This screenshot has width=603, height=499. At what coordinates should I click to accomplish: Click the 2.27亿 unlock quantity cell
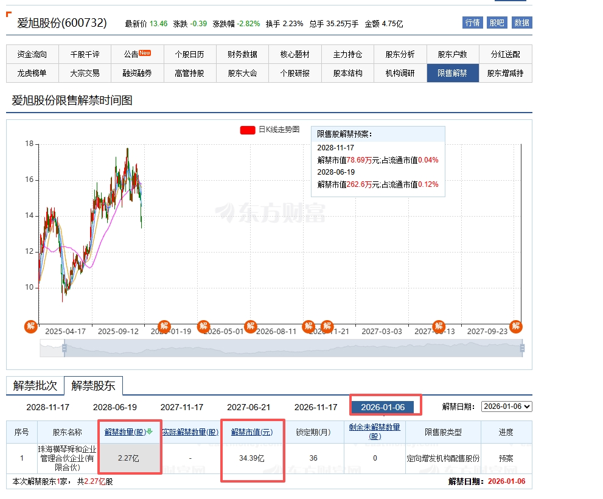[128, 458]
